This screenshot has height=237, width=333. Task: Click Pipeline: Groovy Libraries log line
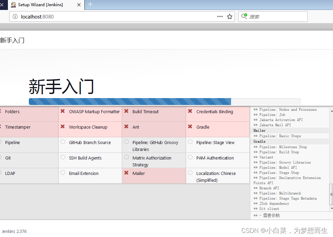[x=282, y=162]
